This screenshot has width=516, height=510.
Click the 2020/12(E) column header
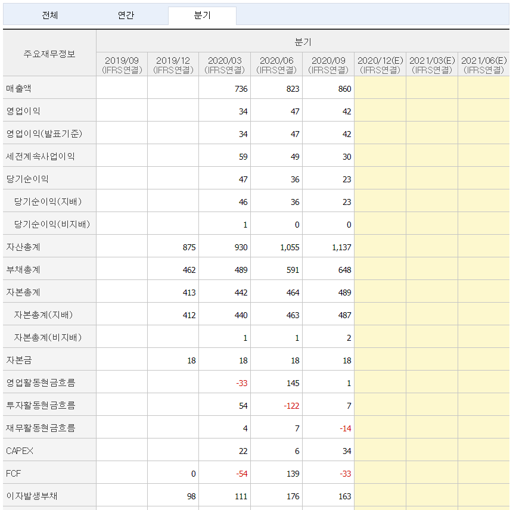[380, 65]
